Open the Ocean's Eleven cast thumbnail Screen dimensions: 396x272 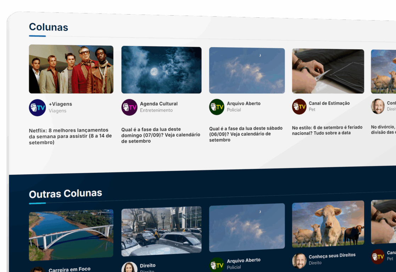tap(71, 69)
